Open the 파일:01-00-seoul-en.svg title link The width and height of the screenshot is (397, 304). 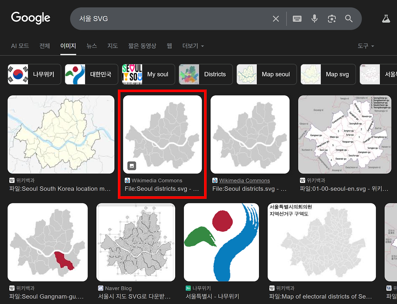[x=344, y=189]
